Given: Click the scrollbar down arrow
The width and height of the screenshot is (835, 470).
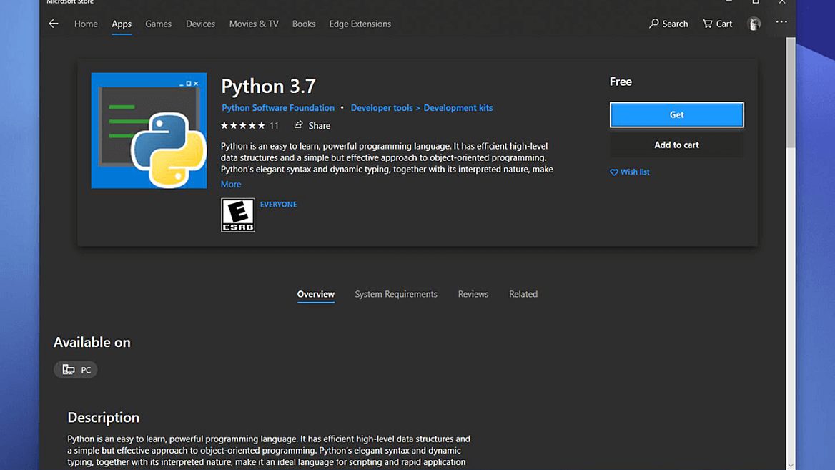Looking at the screenshot, I should (791, 465).
